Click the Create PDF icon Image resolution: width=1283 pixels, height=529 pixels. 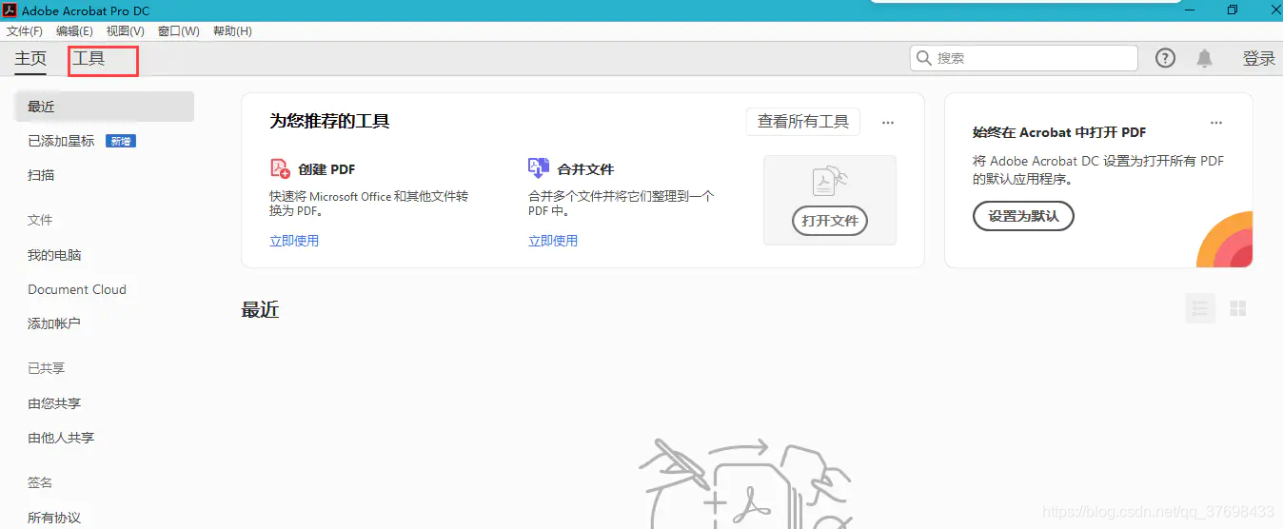pyautogui.click(x=280, y=168)
